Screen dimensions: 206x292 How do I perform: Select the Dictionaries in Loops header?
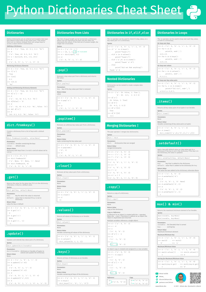pyautogui.click(x=178, y=33)
